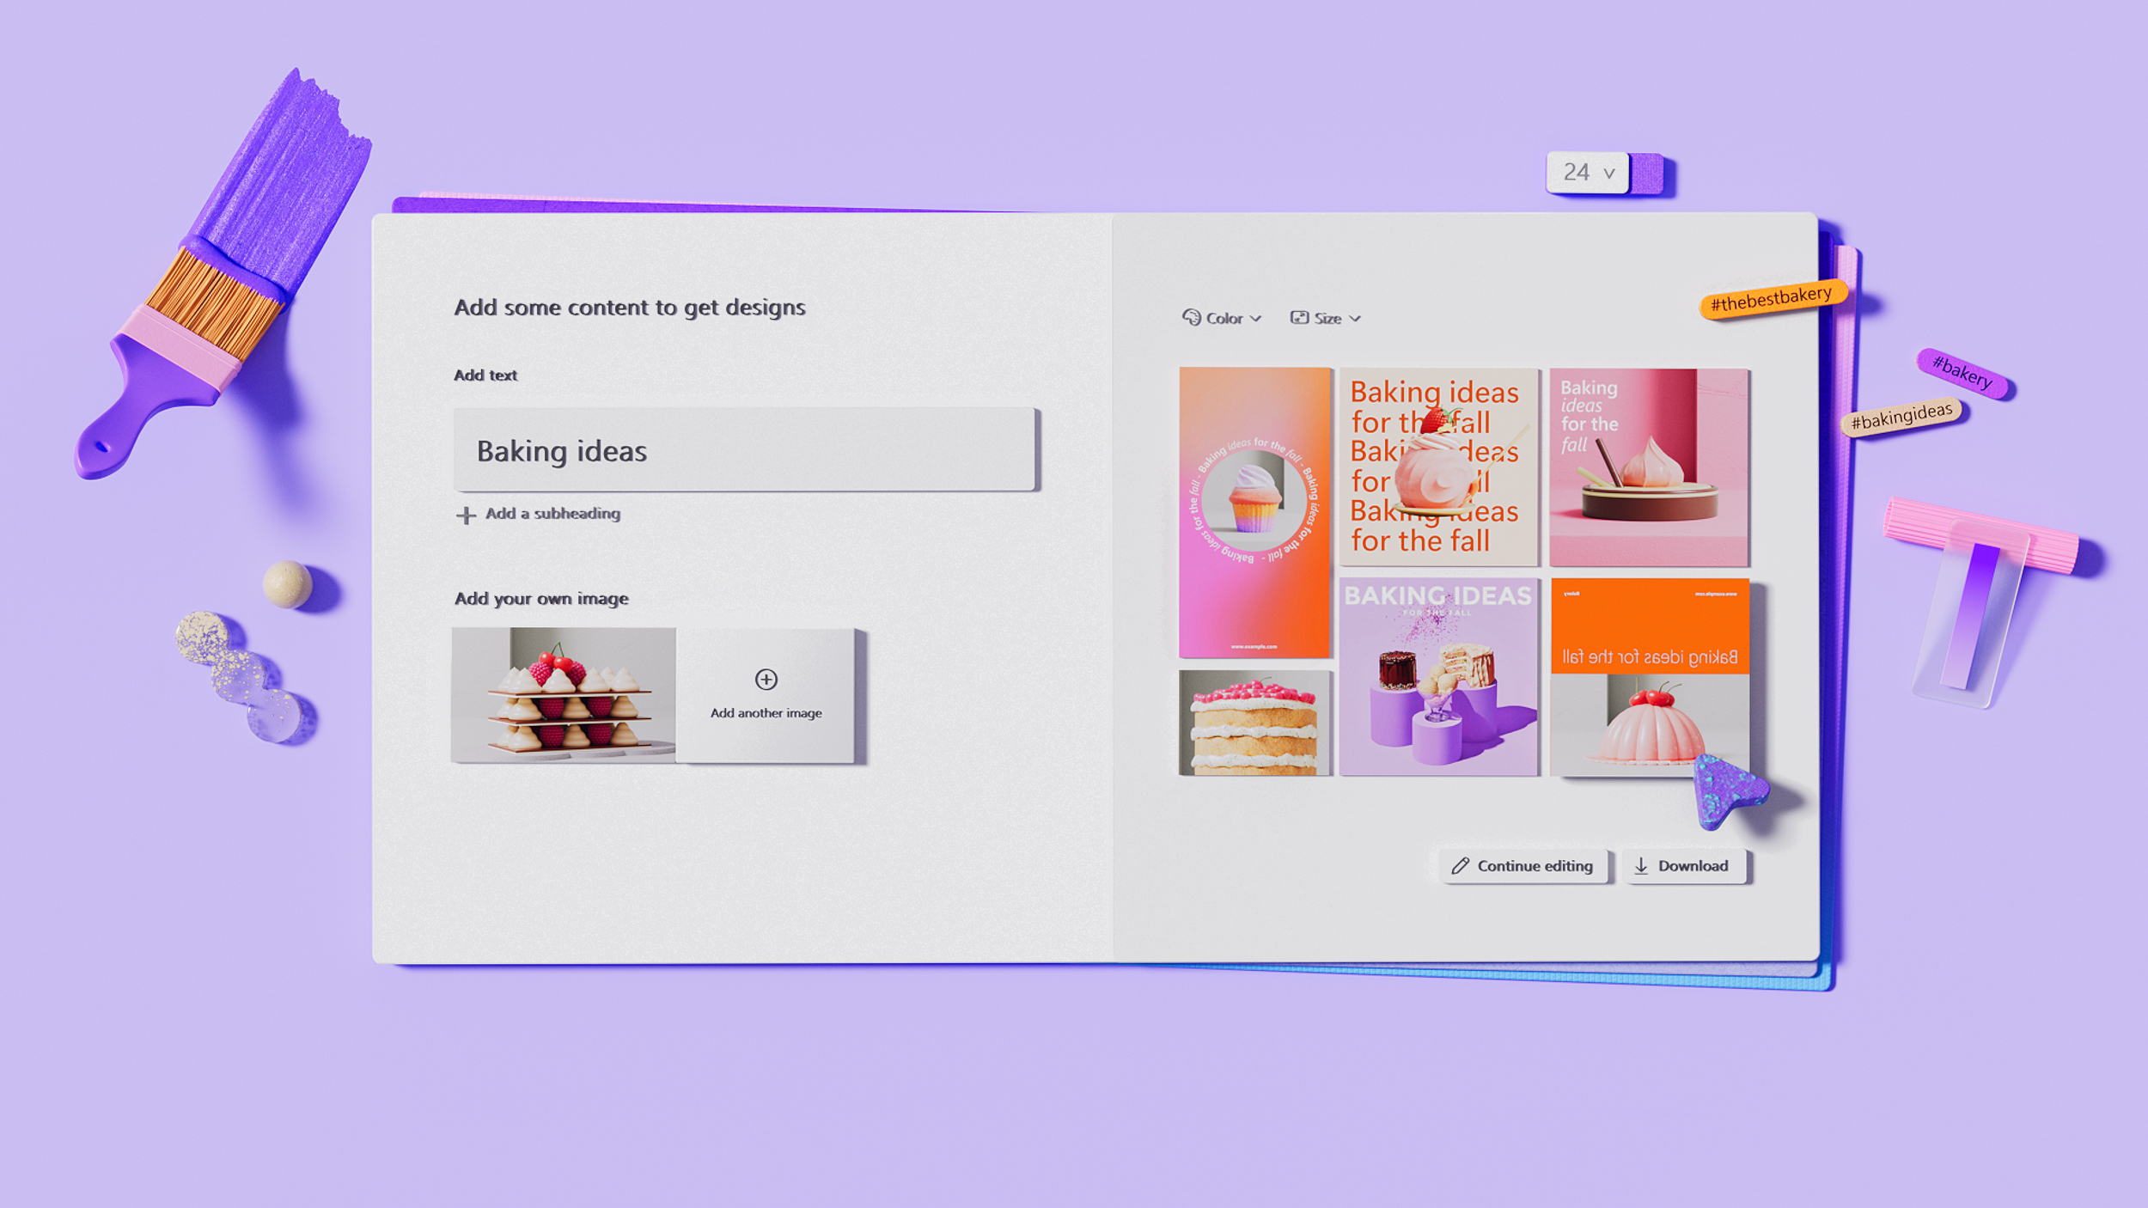Expand the Color dropdown chevron
Screen dimensions: 2148x1208
[x=1256, y=319]
